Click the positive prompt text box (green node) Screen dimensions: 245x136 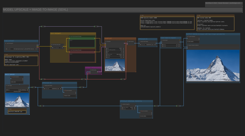click(82, 43)
